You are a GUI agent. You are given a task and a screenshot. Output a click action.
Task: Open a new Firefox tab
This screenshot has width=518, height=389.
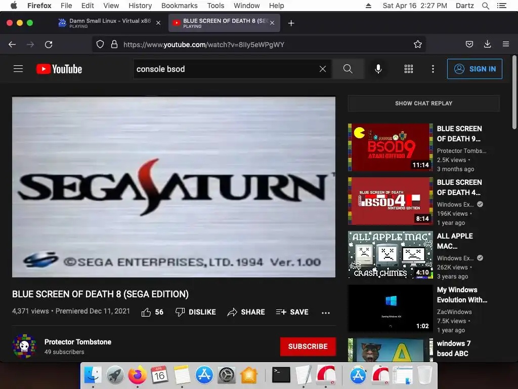coord(291,23)
